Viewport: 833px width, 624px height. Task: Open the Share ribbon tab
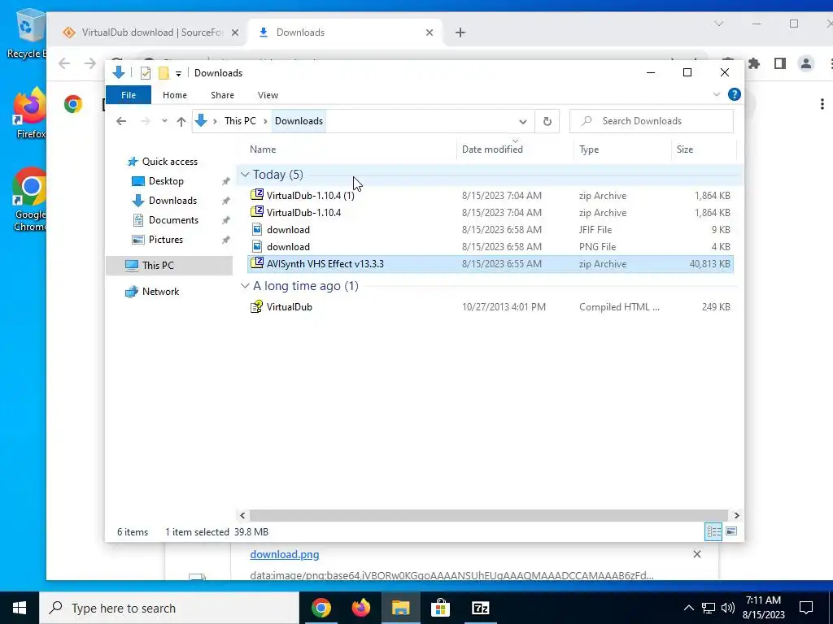point(222,95)
